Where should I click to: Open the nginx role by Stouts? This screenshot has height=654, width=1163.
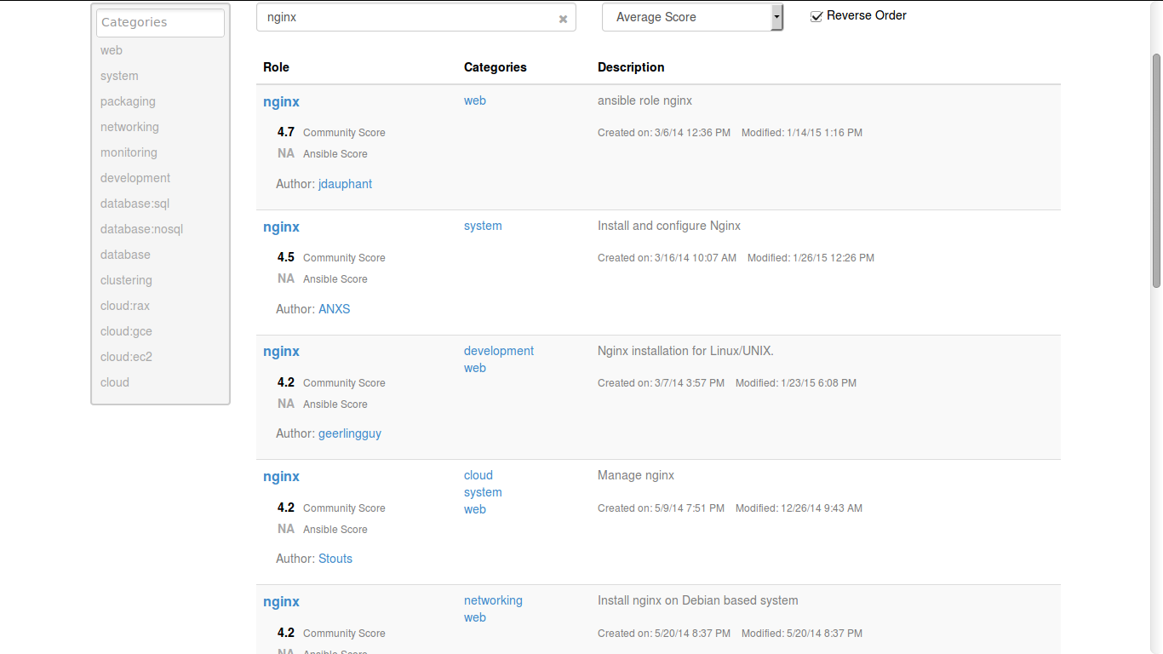281,476
